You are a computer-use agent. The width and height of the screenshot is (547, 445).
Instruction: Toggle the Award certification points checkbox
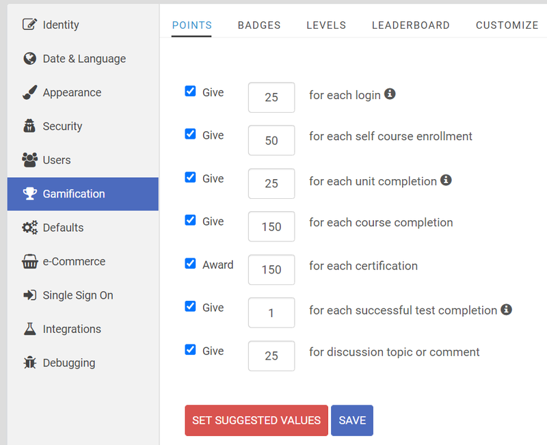coord(190,263)
